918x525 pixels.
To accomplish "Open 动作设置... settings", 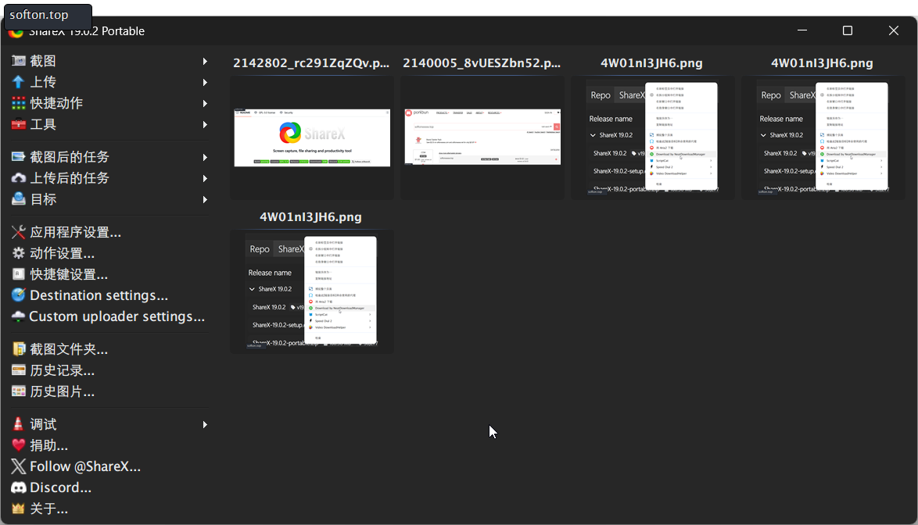I will click(109, 253).
